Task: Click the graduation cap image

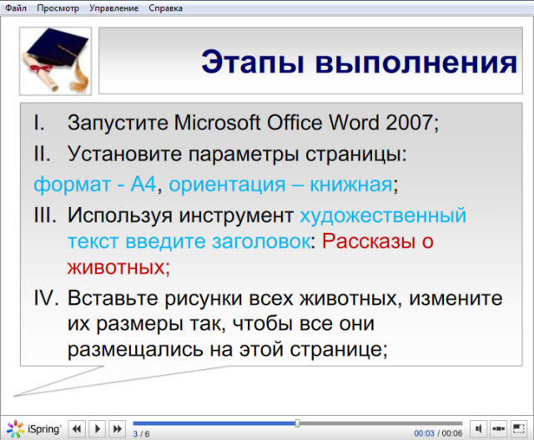Action: coord(55,59)
